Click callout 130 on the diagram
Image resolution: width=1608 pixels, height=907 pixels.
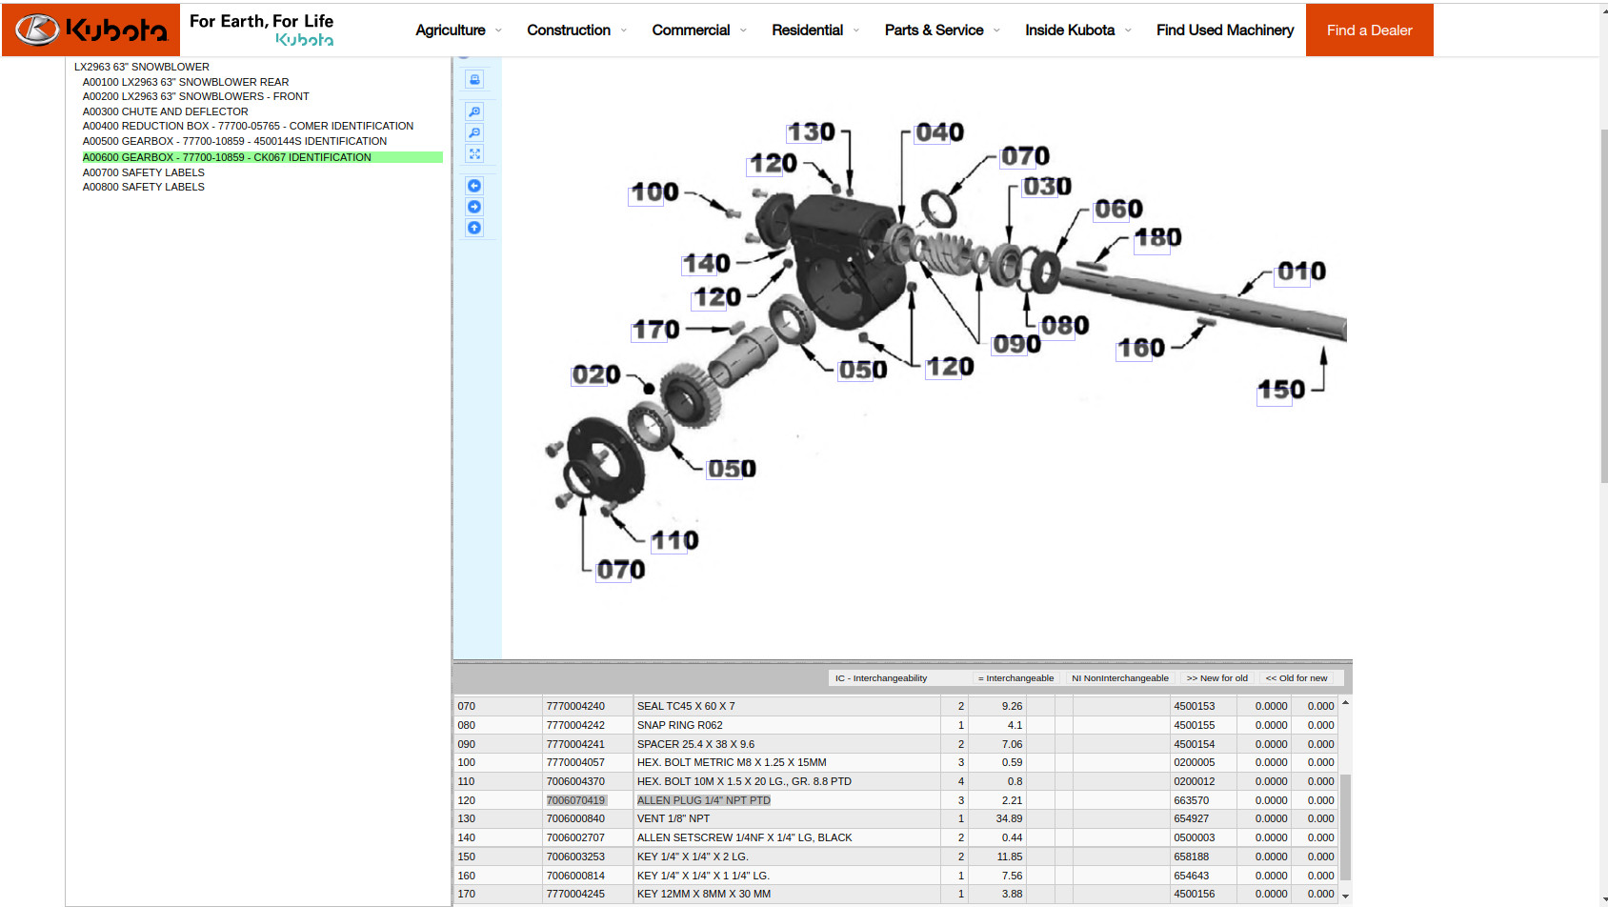click(x=811, y=132)
